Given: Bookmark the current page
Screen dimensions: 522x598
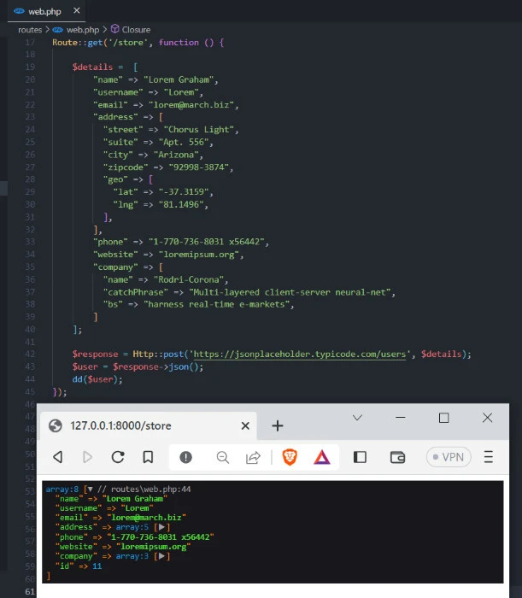Looking at the screenshot, I should [x=148, y=457].
